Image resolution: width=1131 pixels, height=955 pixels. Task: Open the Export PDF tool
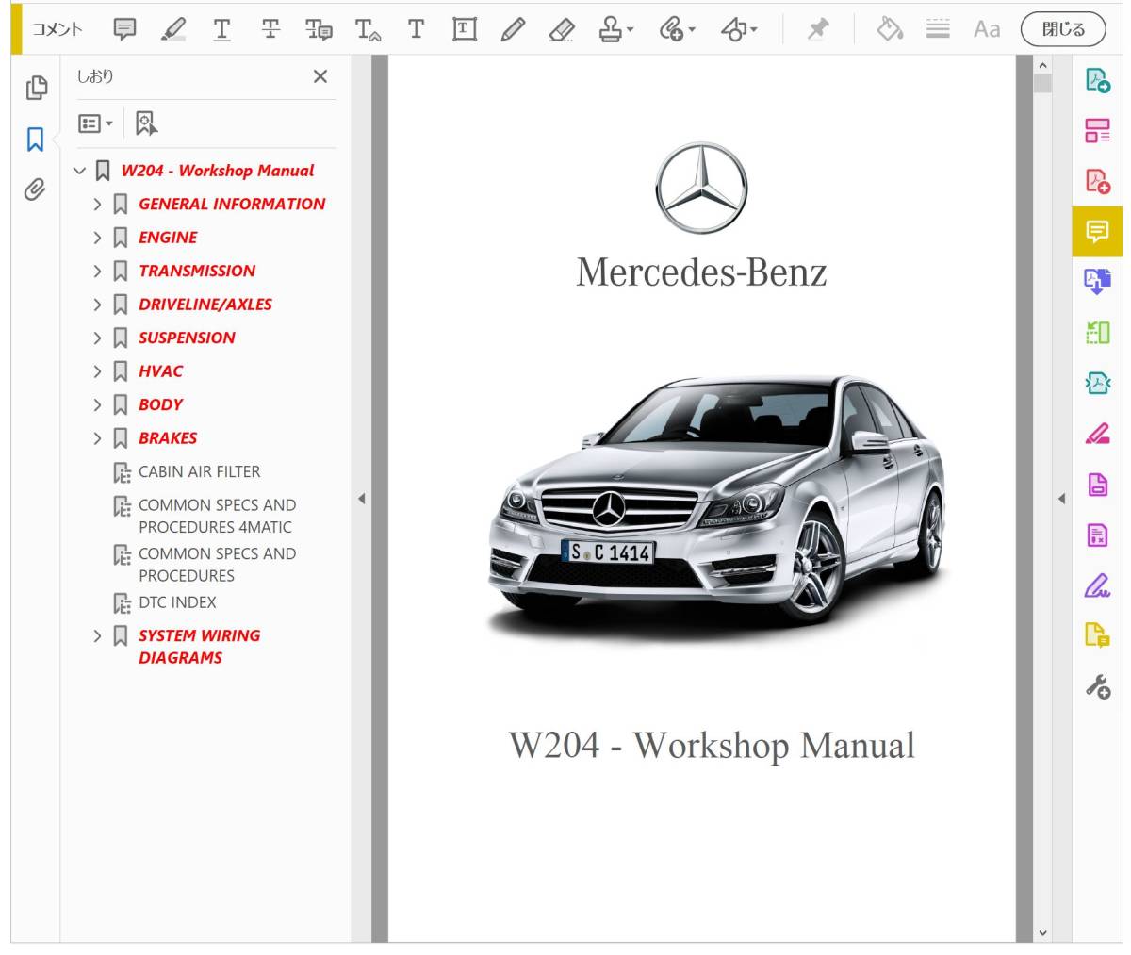click(x=1097, y=79)
